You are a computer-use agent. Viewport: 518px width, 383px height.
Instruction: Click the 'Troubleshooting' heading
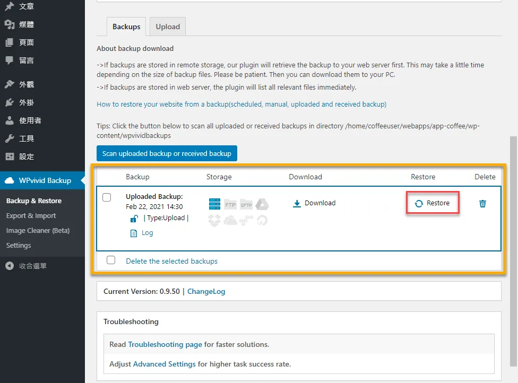click(x=131, y=321)
